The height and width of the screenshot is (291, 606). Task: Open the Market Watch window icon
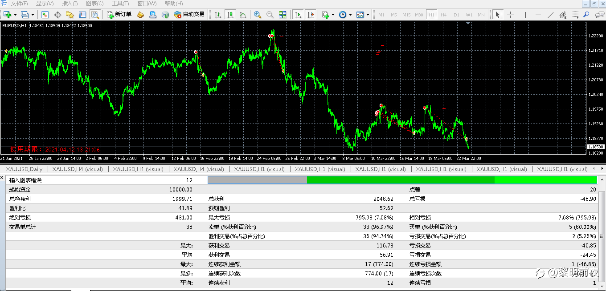[45, 15]
